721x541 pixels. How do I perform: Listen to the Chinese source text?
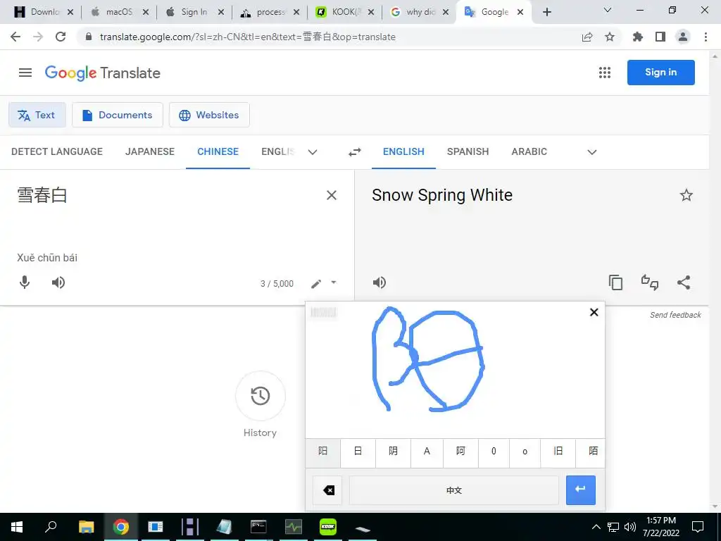58,282
